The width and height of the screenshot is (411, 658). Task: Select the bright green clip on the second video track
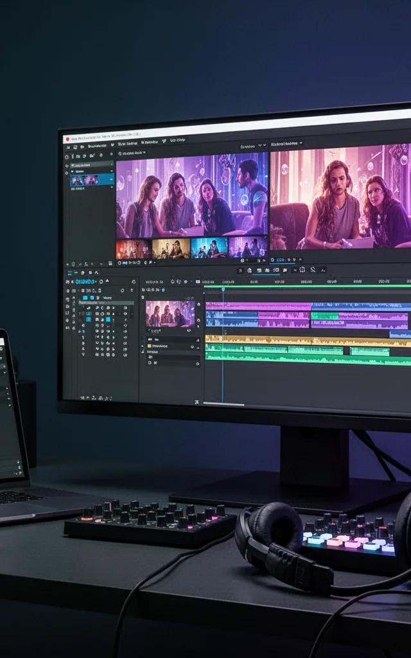(324, 316)
